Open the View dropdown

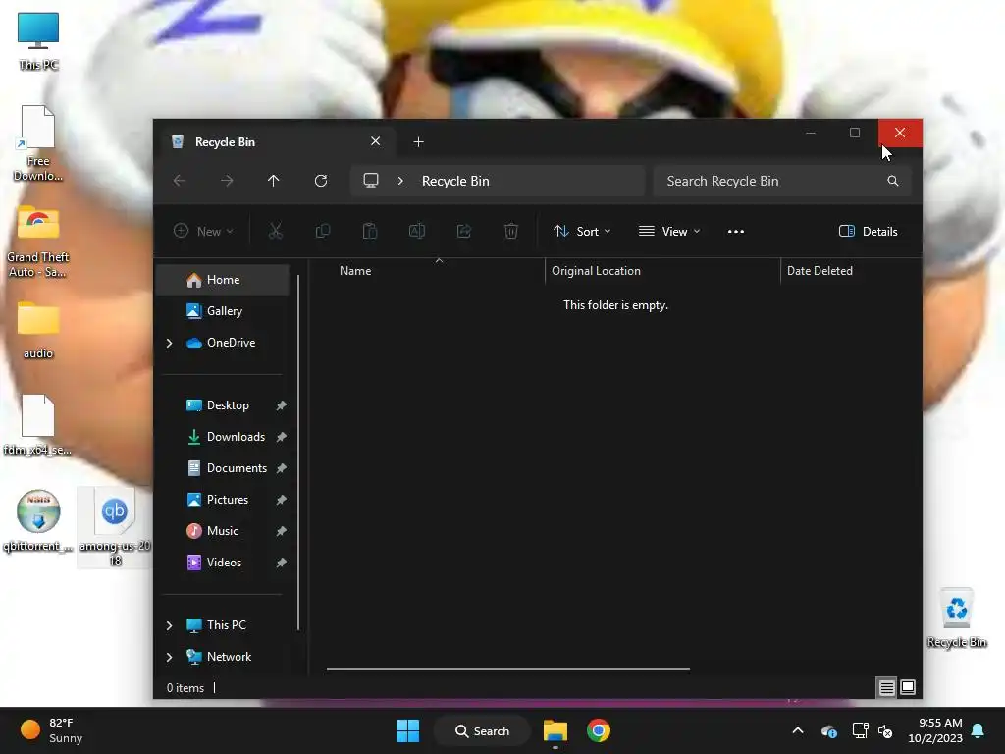click(669, 232)
